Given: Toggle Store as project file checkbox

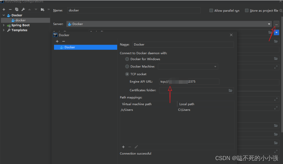Looking at the screenshot, I should pos(247,10).
